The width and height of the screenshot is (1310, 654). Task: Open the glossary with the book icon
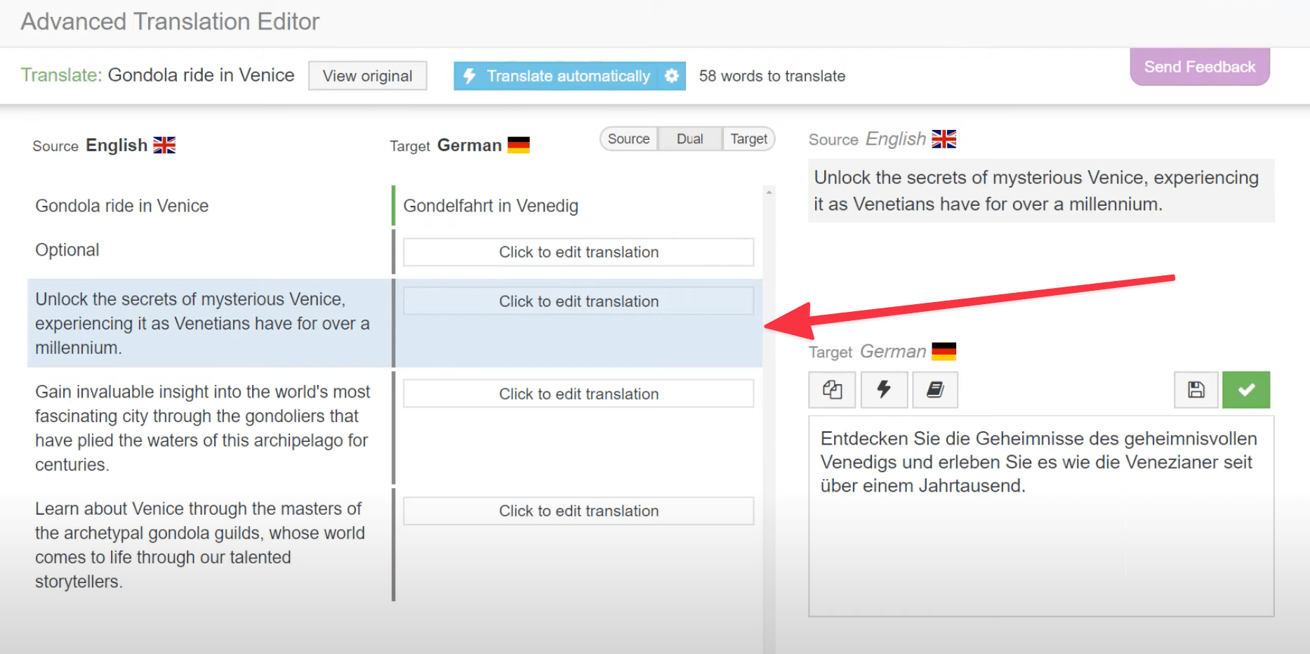click(935, 389)
